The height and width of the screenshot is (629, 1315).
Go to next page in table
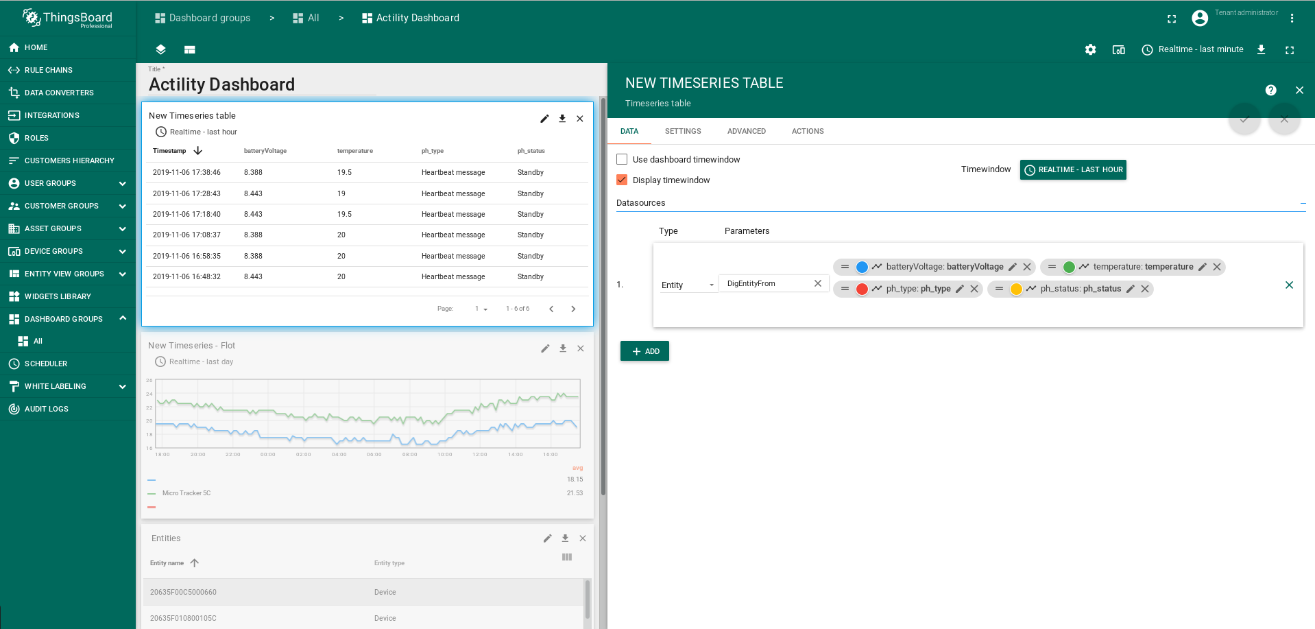[x=573, y=309]
